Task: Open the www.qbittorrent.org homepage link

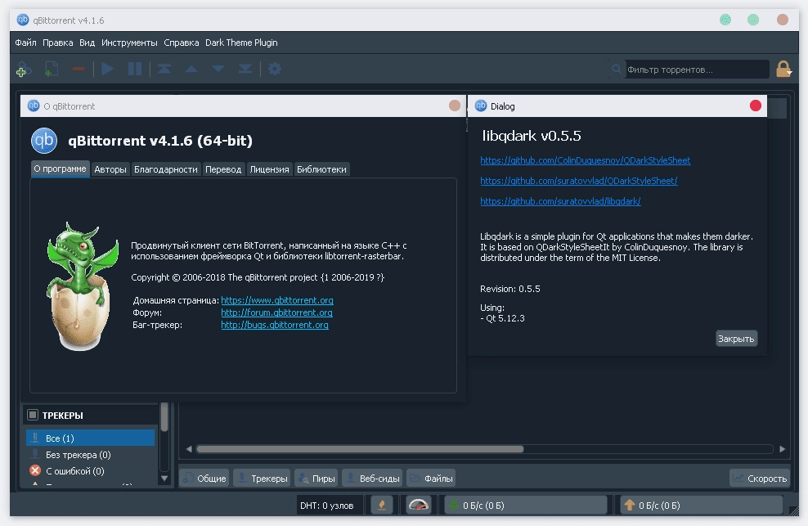Action: coord(276,300)
